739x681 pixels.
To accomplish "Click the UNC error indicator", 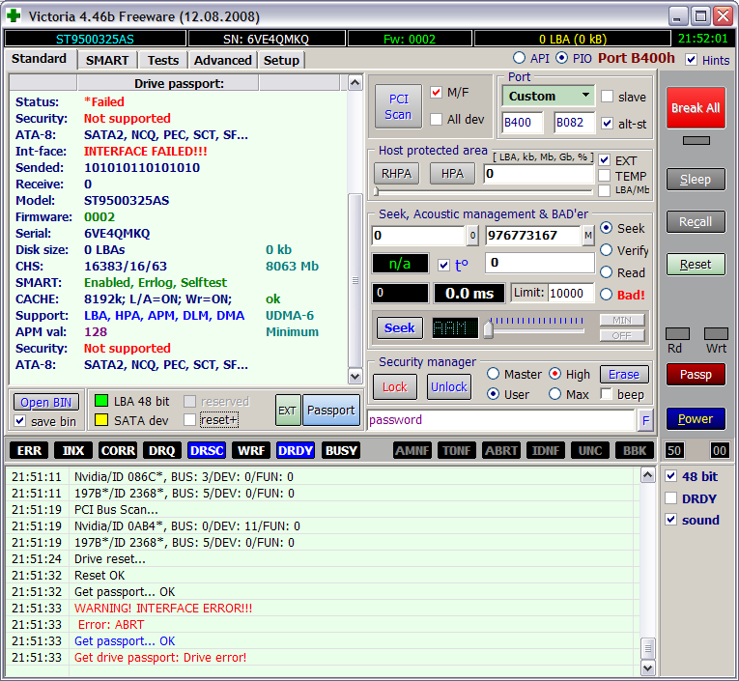I will pos(590,450).
